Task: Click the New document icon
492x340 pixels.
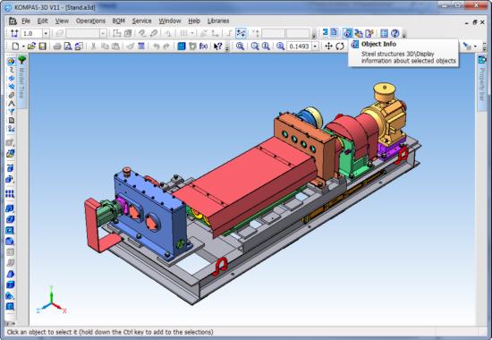Action: [15, 47]
